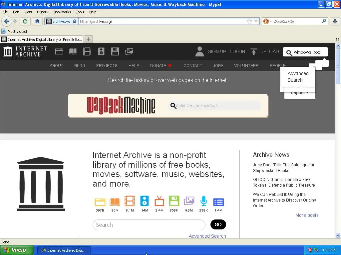
Task: Click the main Search input field
Action: (x=149, y=225)
